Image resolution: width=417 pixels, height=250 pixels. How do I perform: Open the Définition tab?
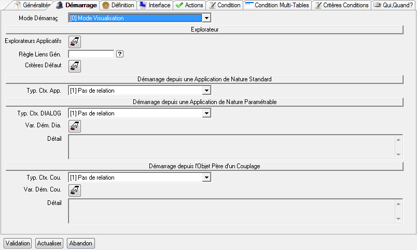pyautogui.click(x=118, y=5)
